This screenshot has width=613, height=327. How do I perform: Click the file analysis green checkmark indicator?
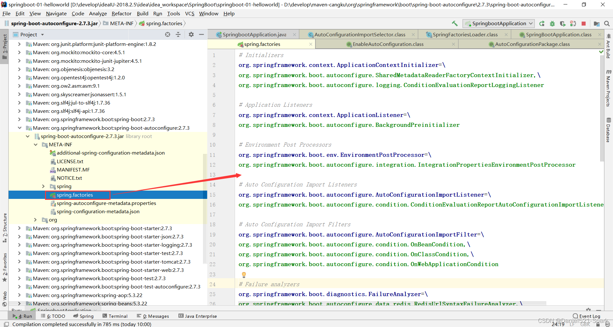click(602, 52)
